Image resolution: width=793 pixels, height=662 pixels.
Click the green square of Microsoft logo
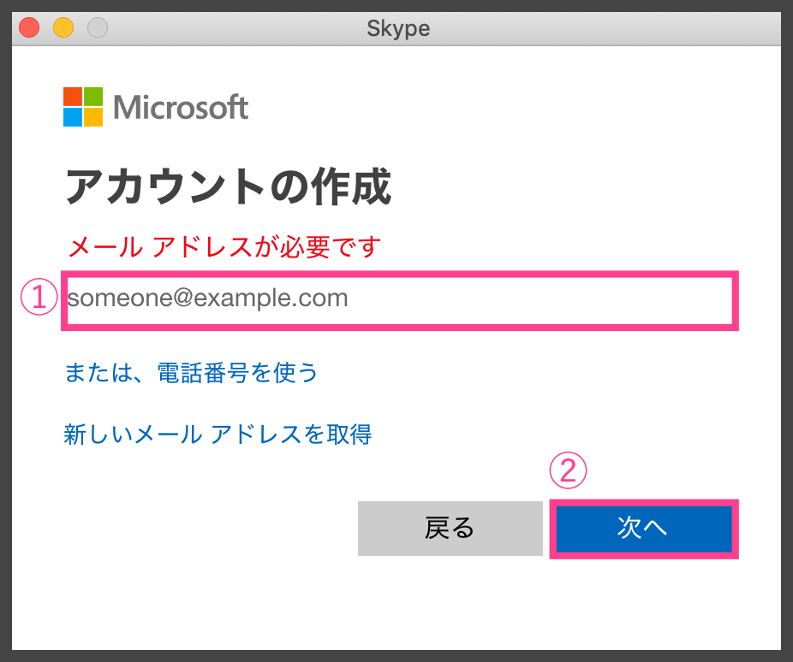pyautogui.click(x=93, y=97)
